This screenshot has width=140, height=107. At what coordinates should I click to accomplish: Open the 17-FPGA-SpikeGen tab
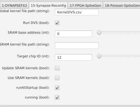[x=85, y=6]
